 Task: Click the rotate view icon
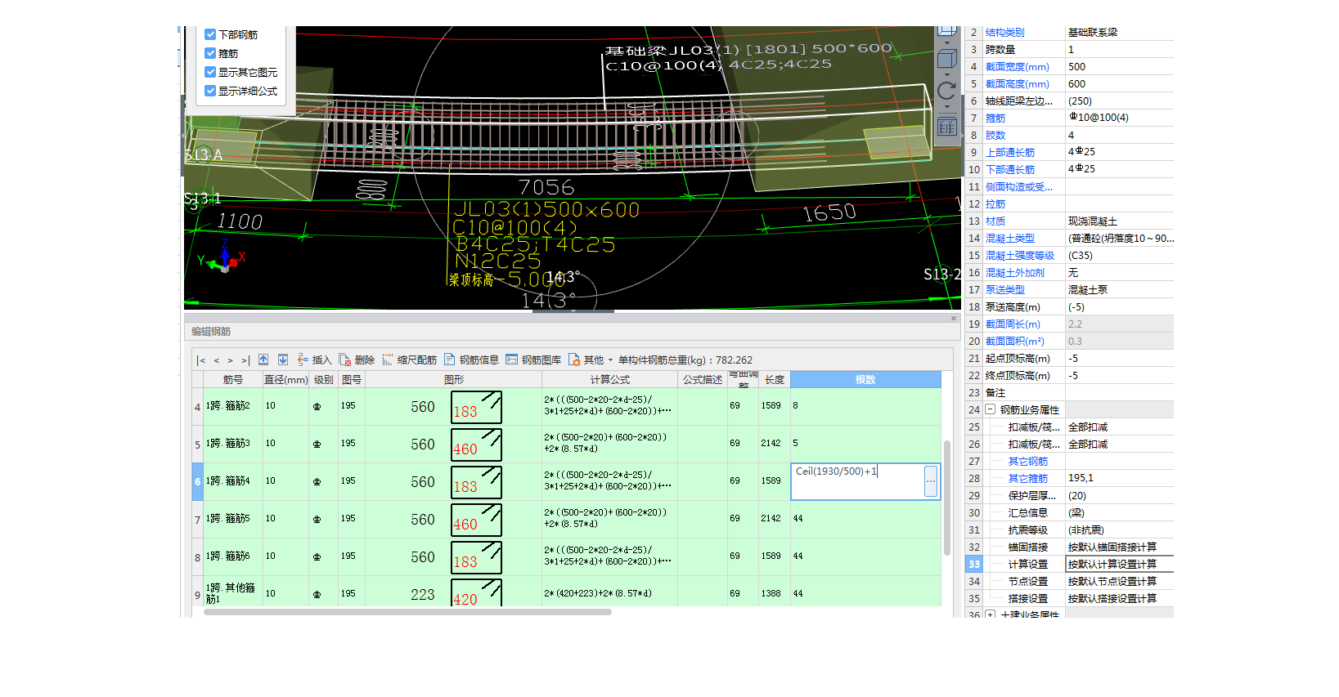(947, 92)
